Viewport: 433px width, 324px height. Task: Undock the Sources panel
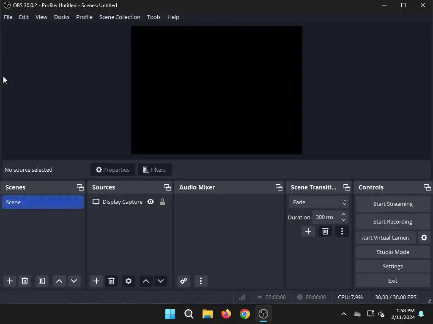167,187
